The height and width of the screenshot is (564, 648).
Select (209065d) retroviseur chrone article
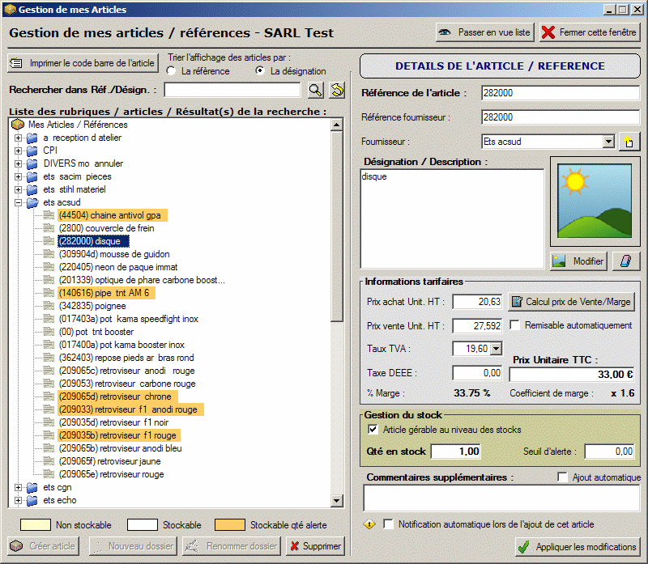pyautogui.click(x=117, y=396)
